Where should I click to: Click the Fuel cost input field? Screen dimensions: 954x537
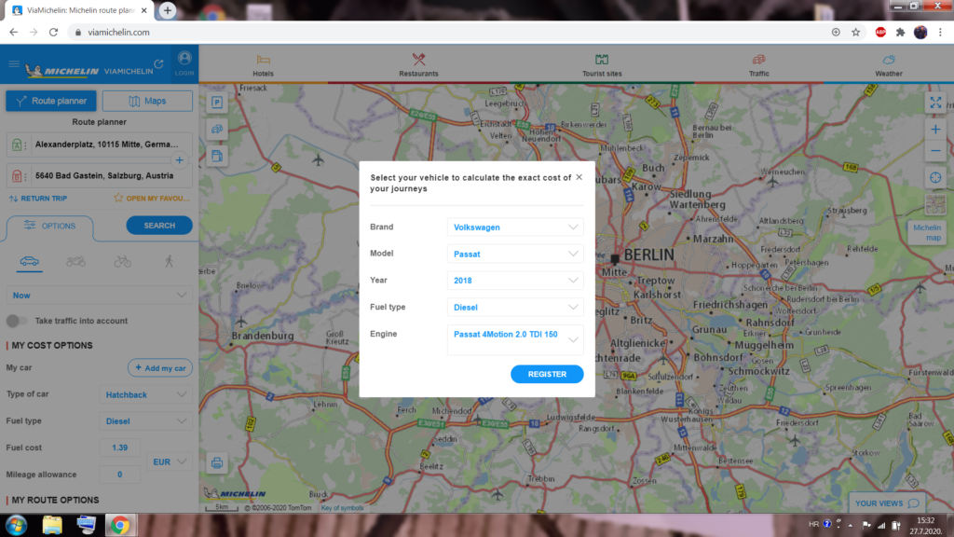tap(119, 448)
